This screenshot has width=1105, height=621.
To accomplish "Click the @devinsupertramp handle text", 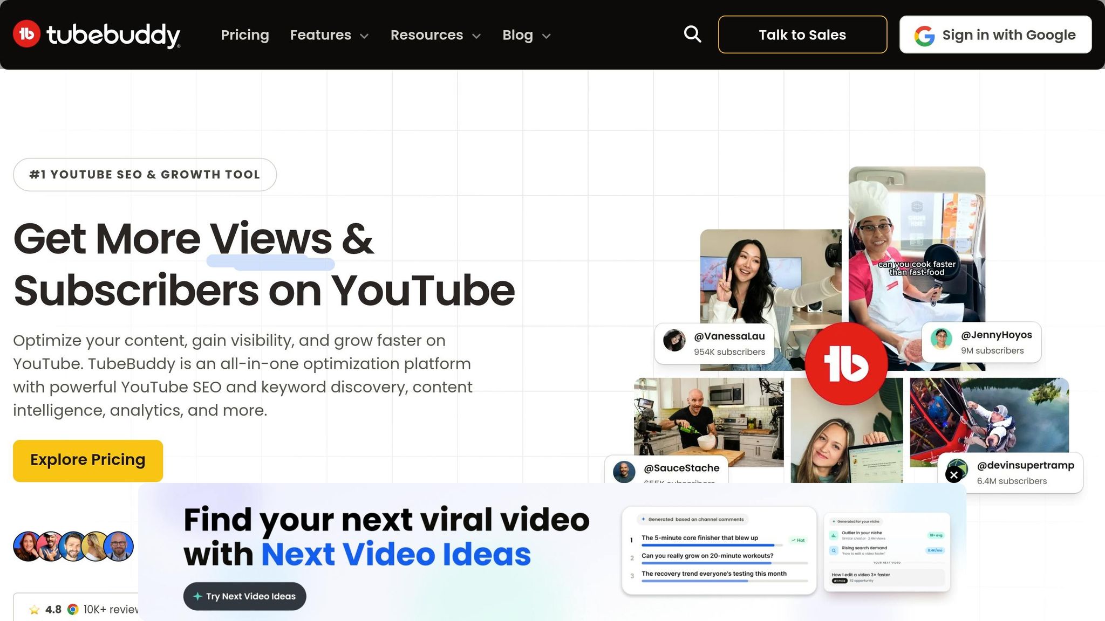I will pyautogui.click(x=1025, y=465).
